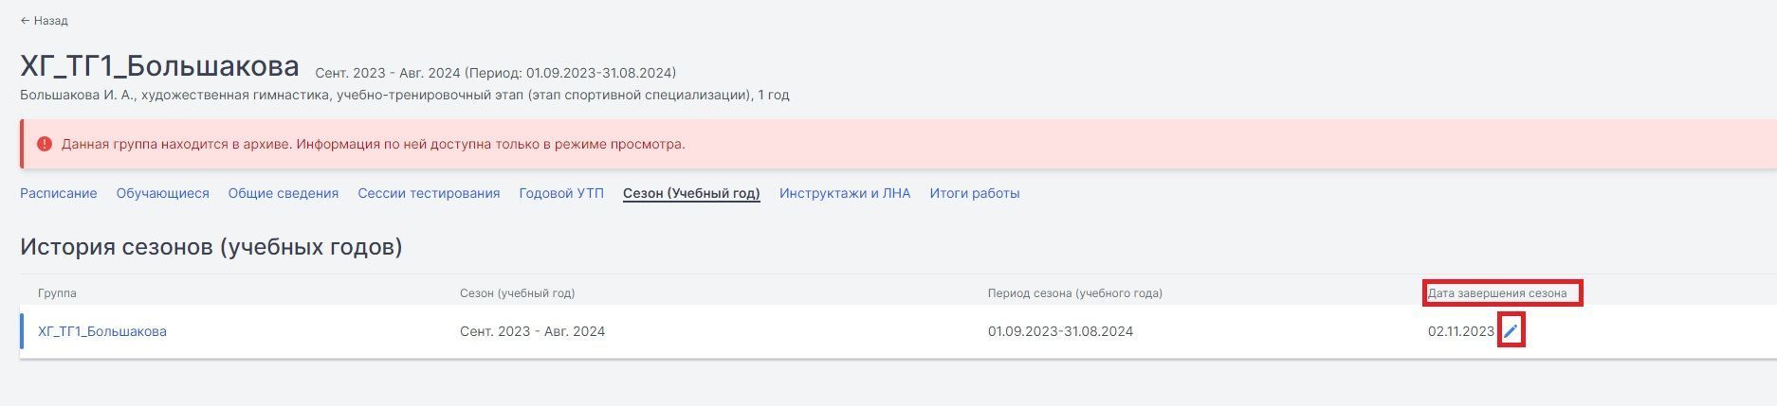Select the Сезон (Учебный год) tab

point(691,193)
